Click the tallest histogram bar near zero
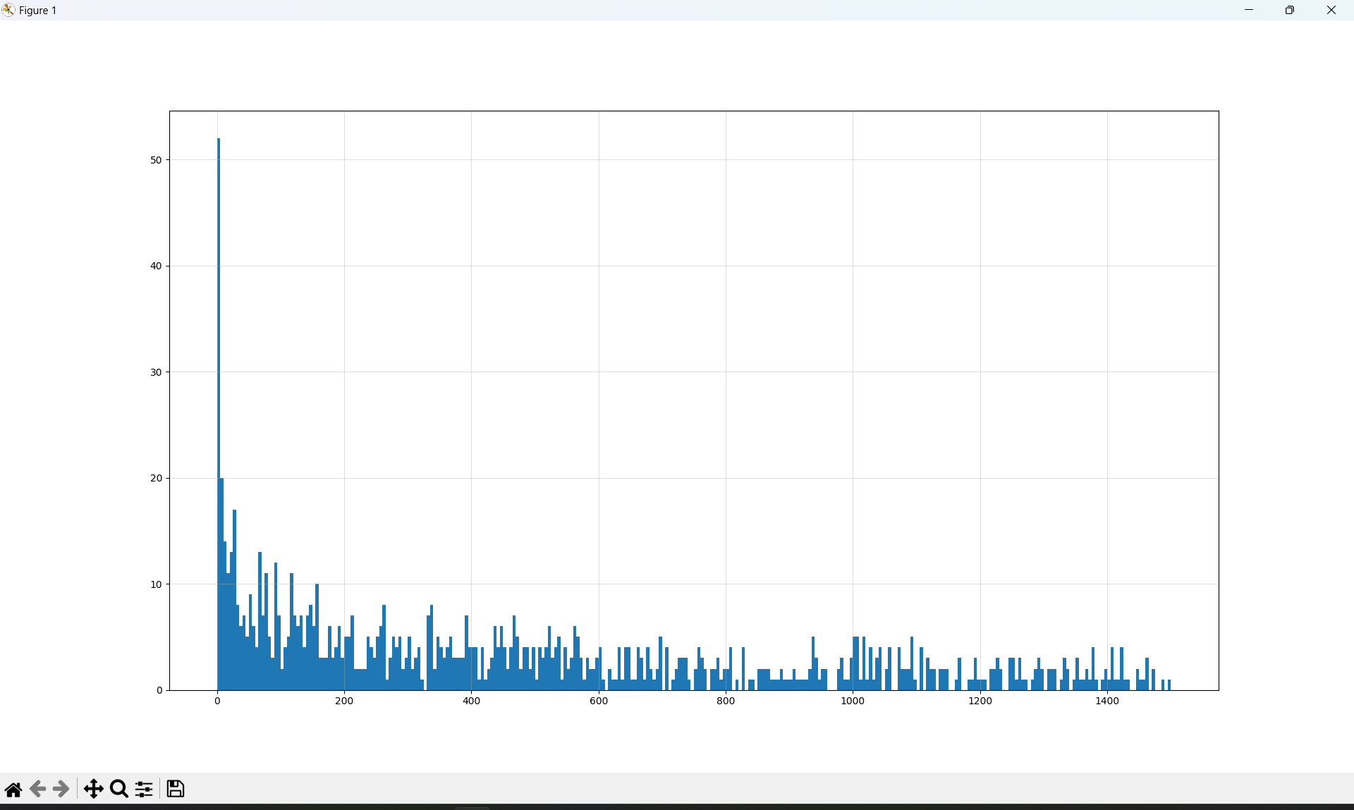1354x810 pixels. pos(219,414)
